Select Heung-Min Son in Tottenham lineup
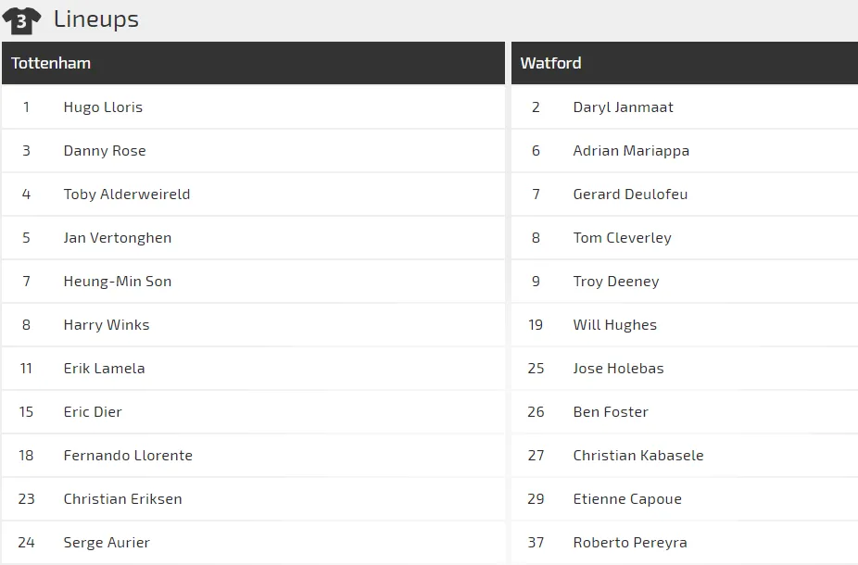The height and width of the screenshot is (565, 858). coord(118,282)
